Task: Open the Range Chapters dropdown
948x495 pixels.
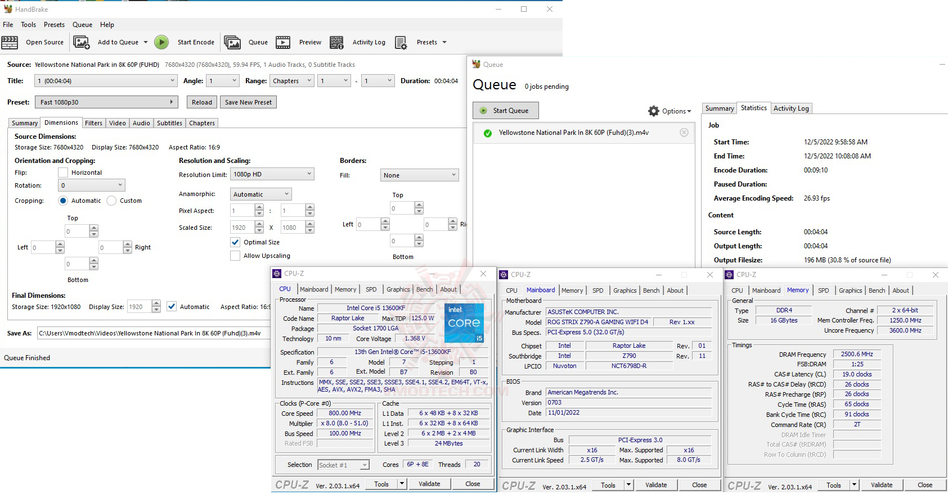Action: 291,81
